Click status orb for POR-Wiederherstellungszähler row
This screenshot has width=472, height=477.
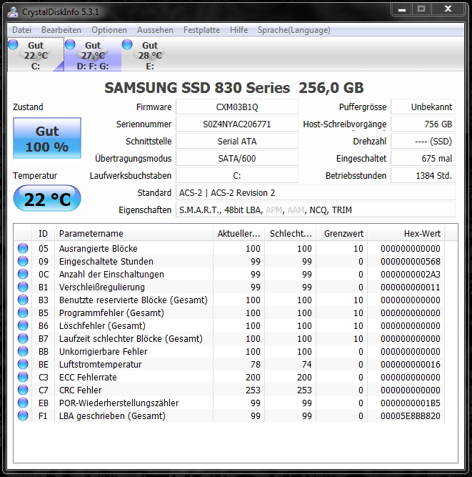(x=23, y=403)
